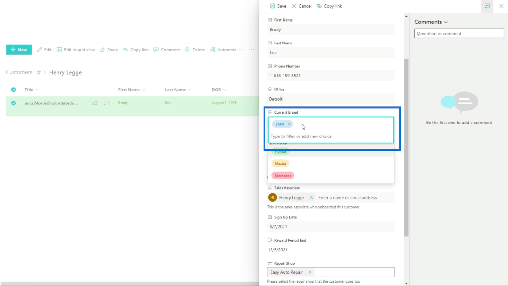Click the August 1, 1995 DOB cell

(x=224, y=103)
